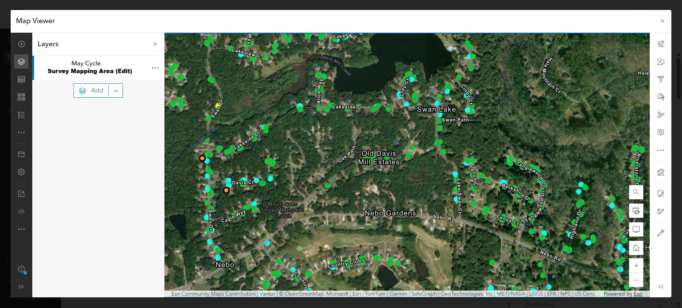Open Map properties gear icon
The image size is (682, 308).
pos(21,172)
